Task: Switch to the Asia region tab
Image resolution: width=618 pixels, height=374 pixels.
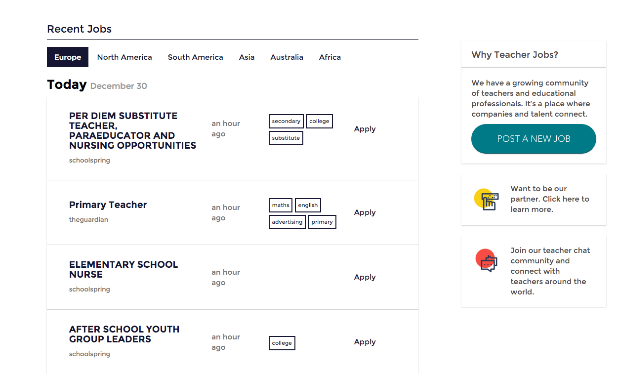Action: pyautogui.click(x=247, y=57)
